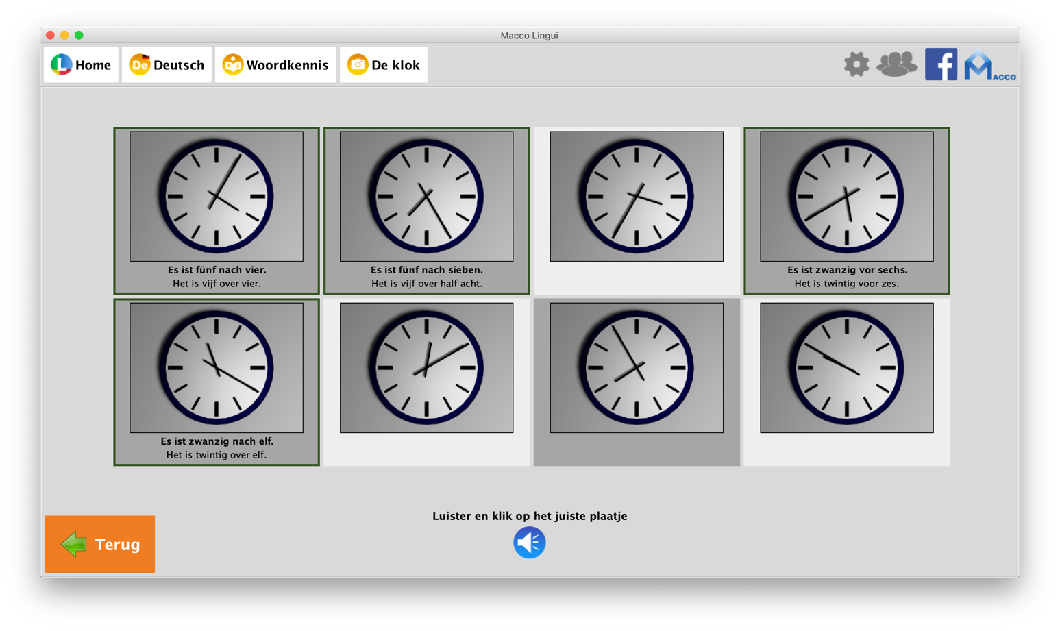Open settings via the gear icon
This screenshot has width=1060, height=631.
point(856,64)
